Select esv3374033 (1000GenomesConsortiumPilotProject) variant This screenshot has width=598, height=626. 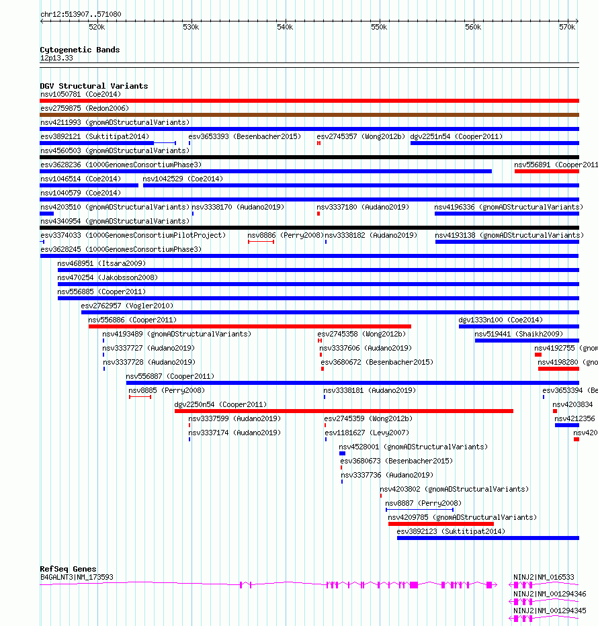pos(133,235)
